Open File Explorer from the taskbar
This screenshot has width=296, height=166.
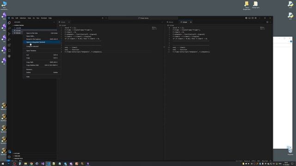click(x=26, y=164)
